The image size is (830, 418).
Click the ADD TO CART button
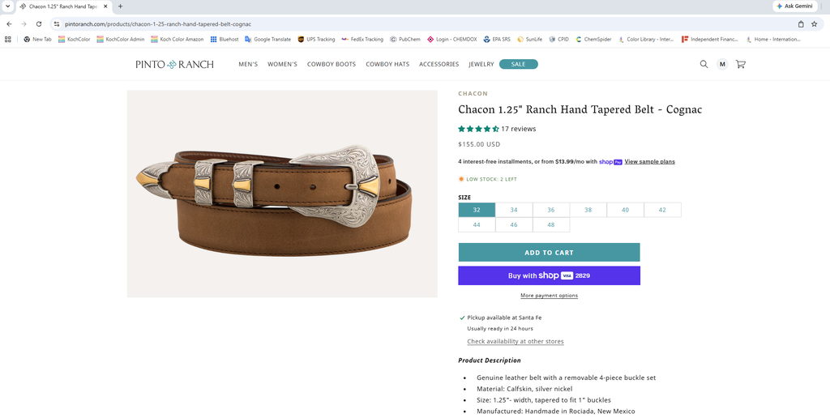pos(549,253)
